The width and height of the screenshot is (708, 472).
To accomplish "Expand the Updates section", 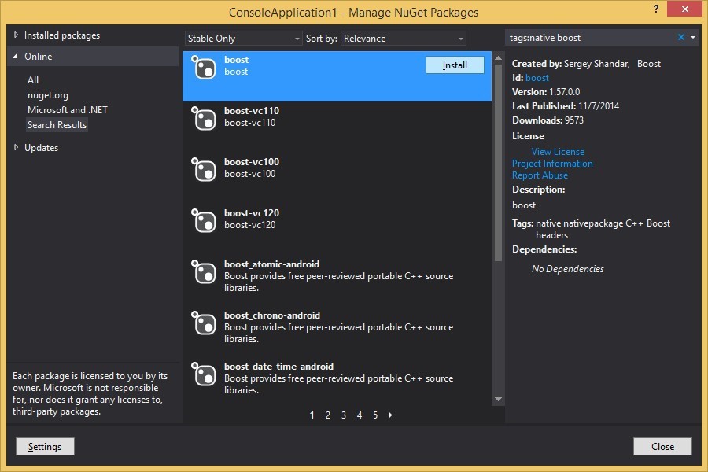I will click(17, 147).
